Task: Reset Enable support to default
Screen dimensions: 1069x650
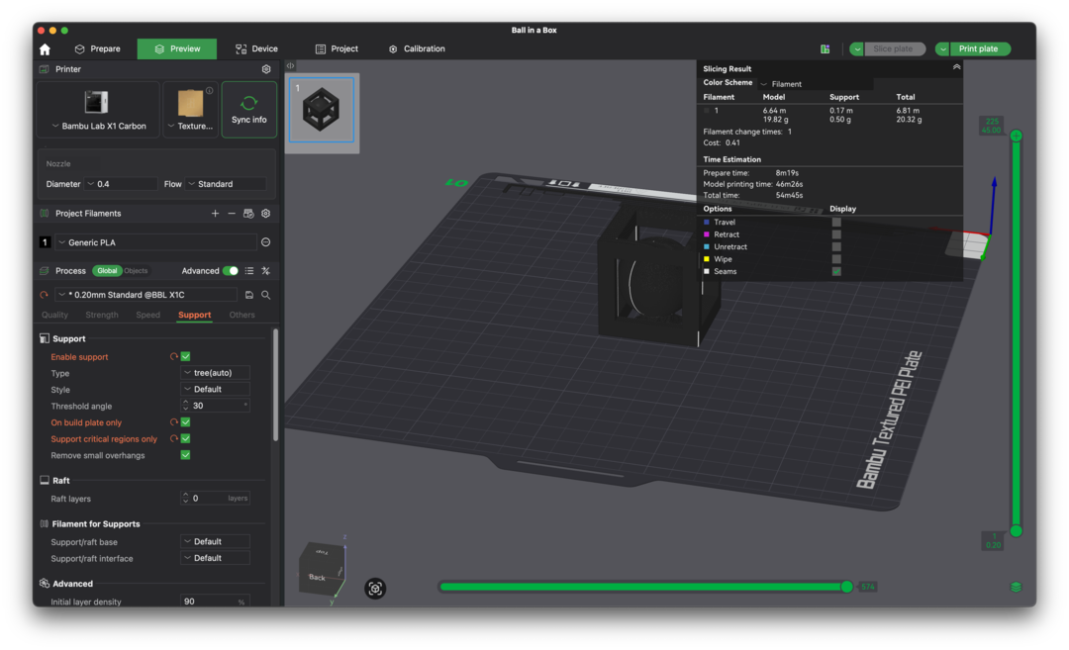Action: [x=174, y=356]
